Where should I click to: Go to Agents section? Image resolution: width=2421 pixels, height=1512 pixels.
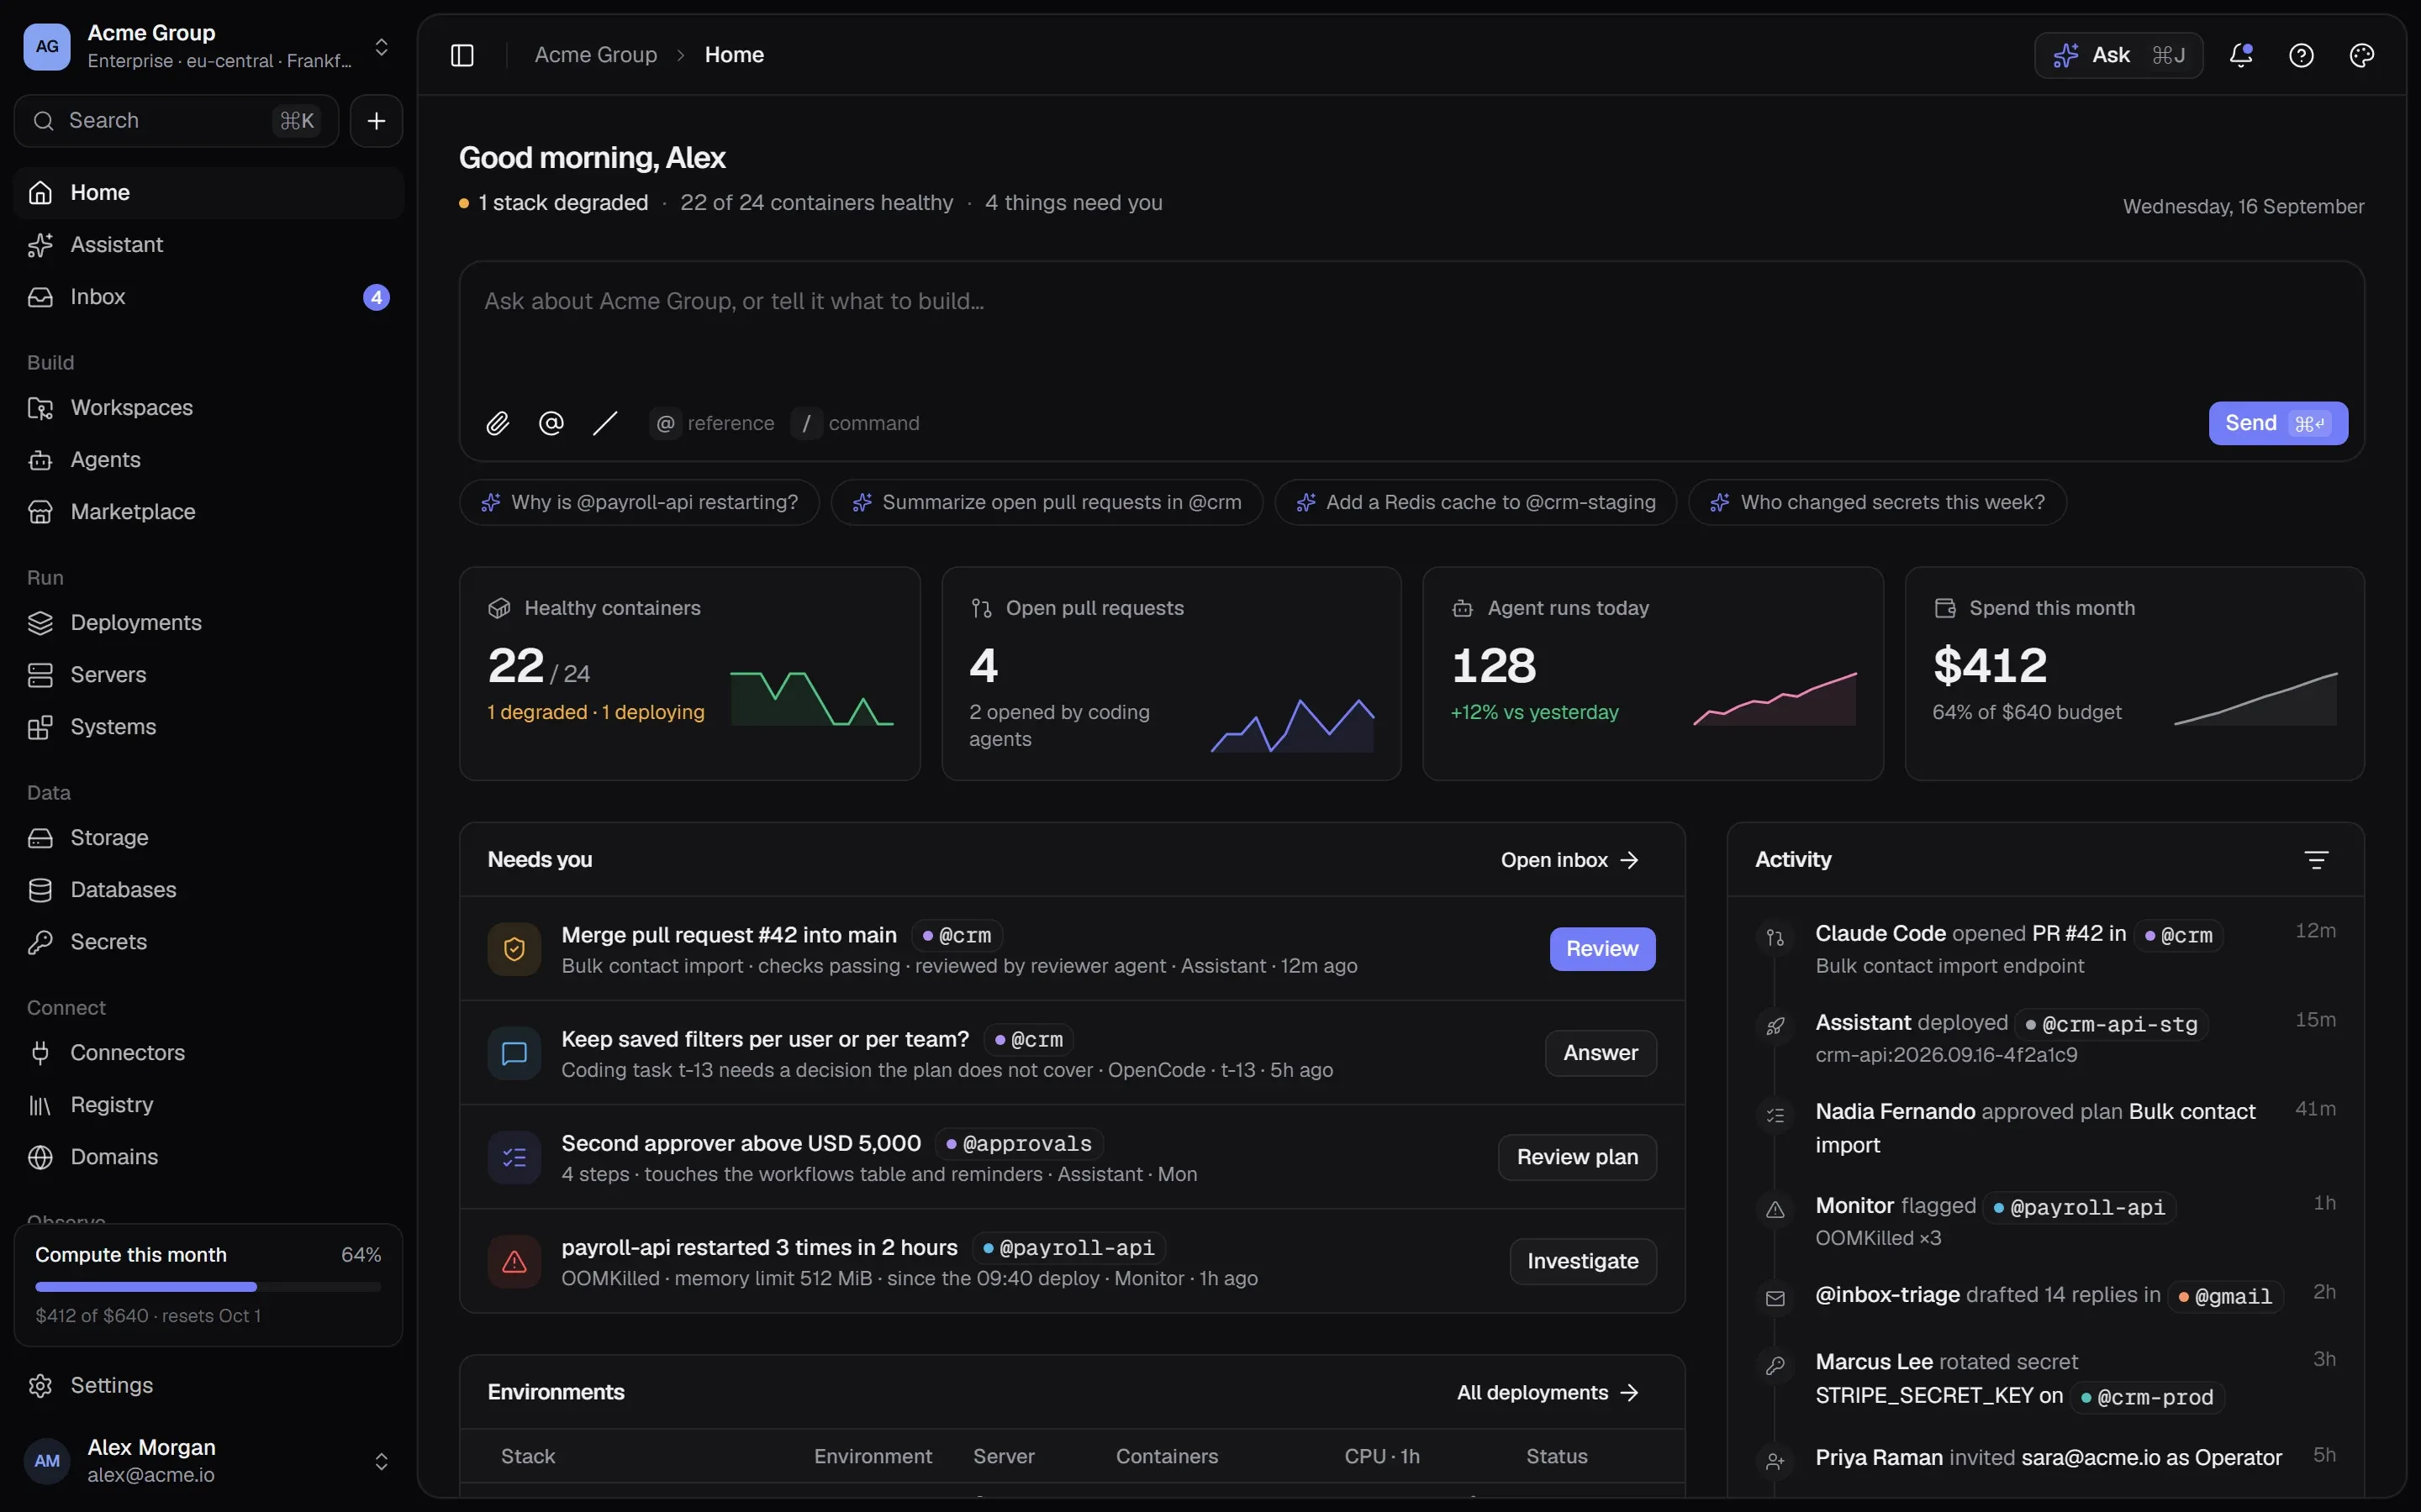[x=209, y=460]
